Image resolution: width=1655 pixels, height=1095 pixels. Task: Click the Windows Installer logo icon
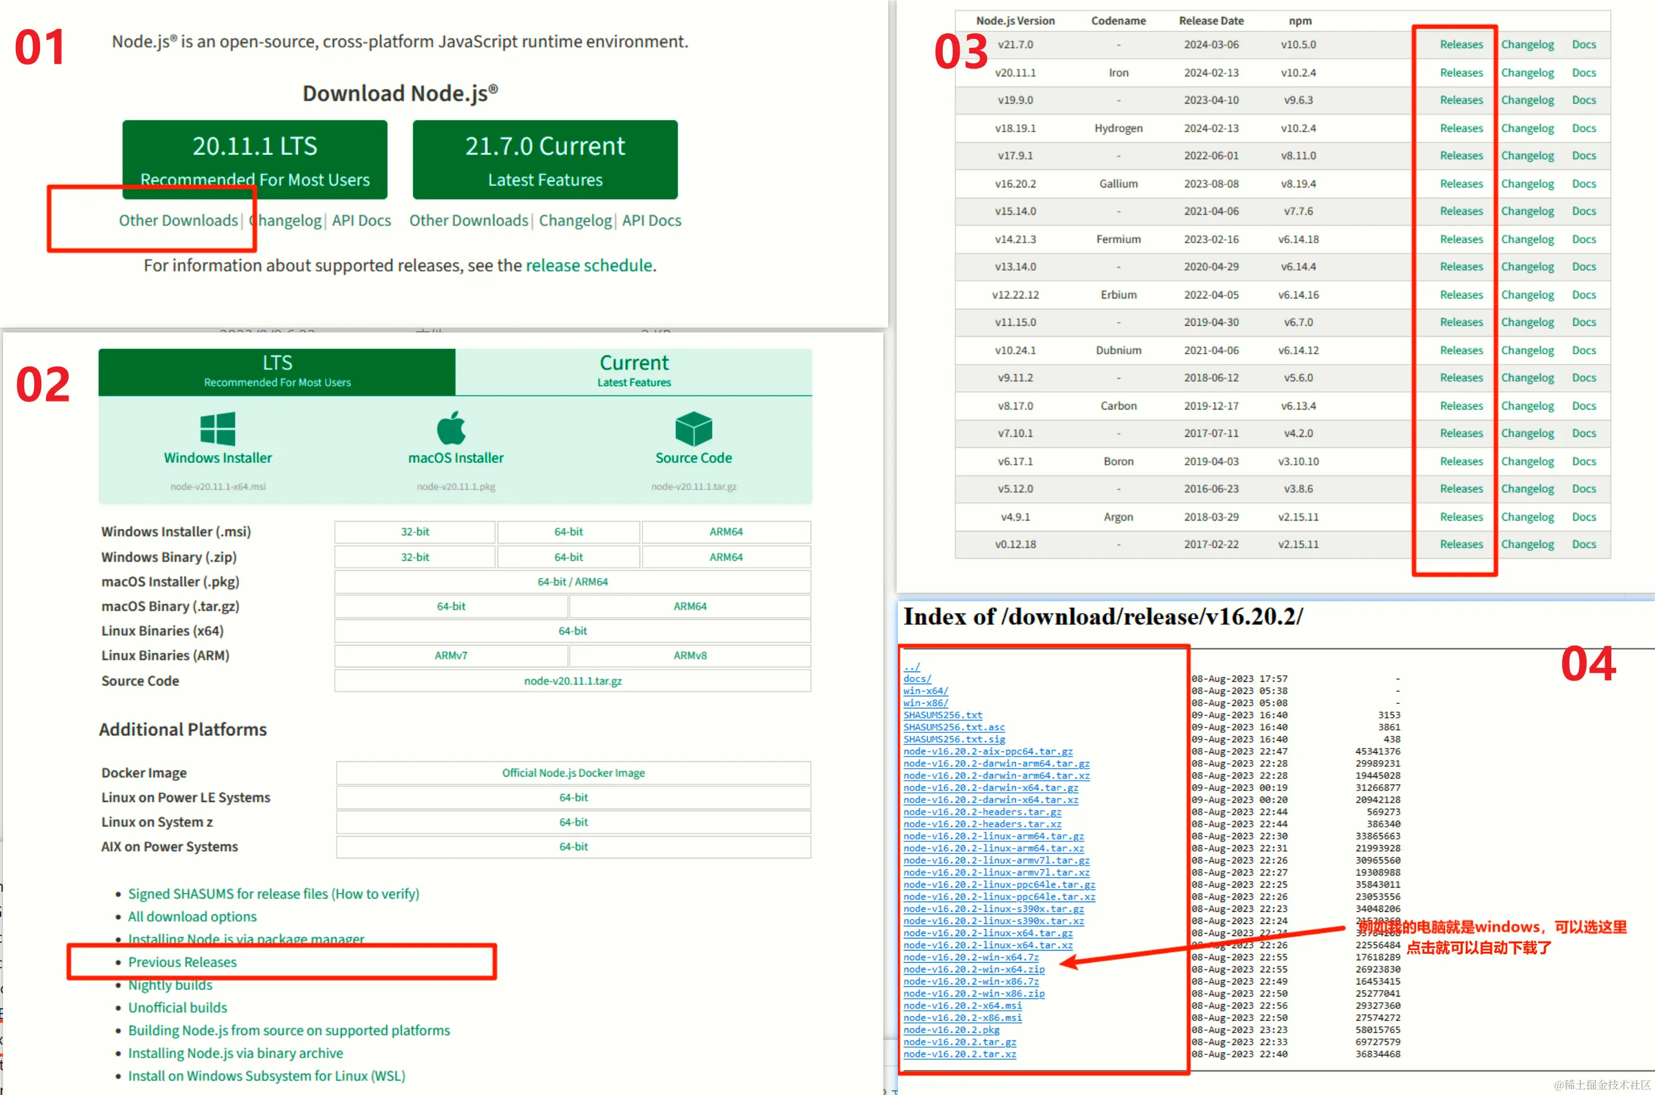coord(217,428)
